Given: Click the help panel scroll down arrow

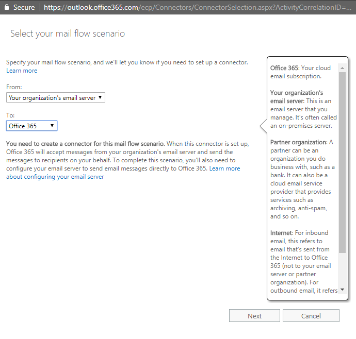Looking at the screenshot, I should point(342,290).
